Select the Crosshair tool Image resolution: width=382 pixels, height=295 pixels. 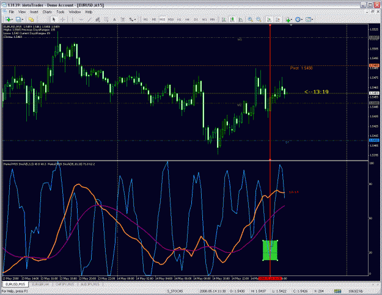coord(62,20)
